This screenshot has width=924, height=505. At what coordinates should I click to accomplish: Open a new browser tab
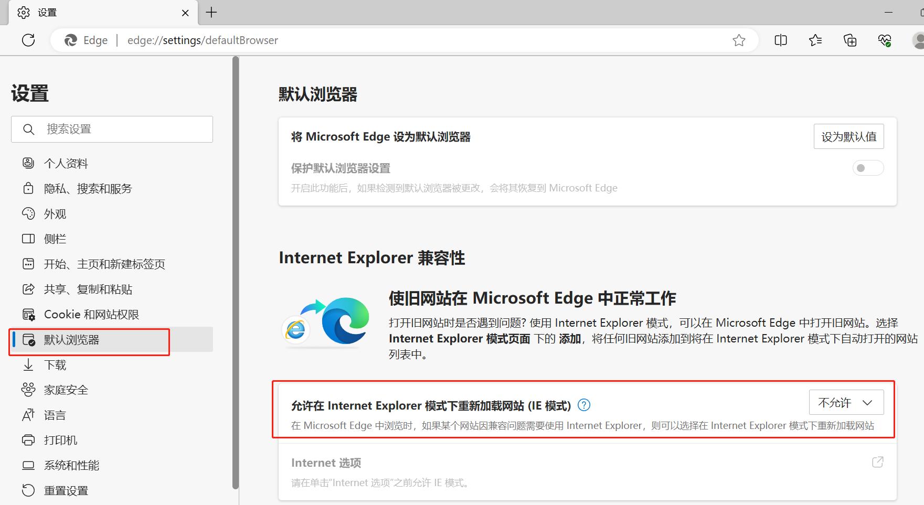pos(211,12)
